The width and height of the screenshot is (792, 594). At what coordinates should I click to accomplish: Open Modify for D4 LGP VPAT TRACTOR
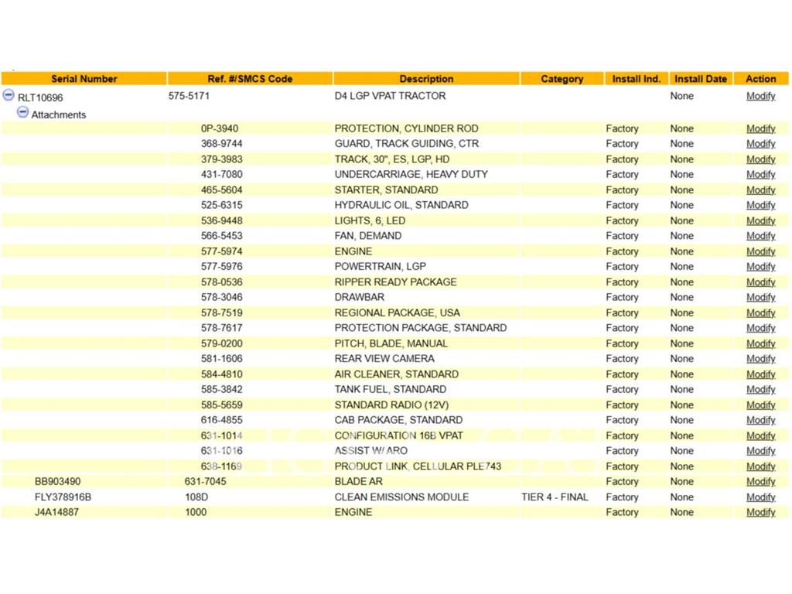point(761,96)
